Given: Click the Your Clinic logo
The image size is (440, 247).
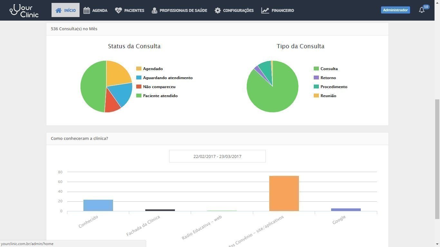Looking at the screenshot, I should click(x=24, y=11).
